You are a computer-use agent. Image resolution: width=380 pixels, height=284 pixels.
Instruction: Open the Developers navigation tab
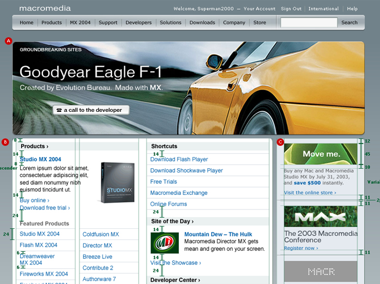[x=138, y=23]
